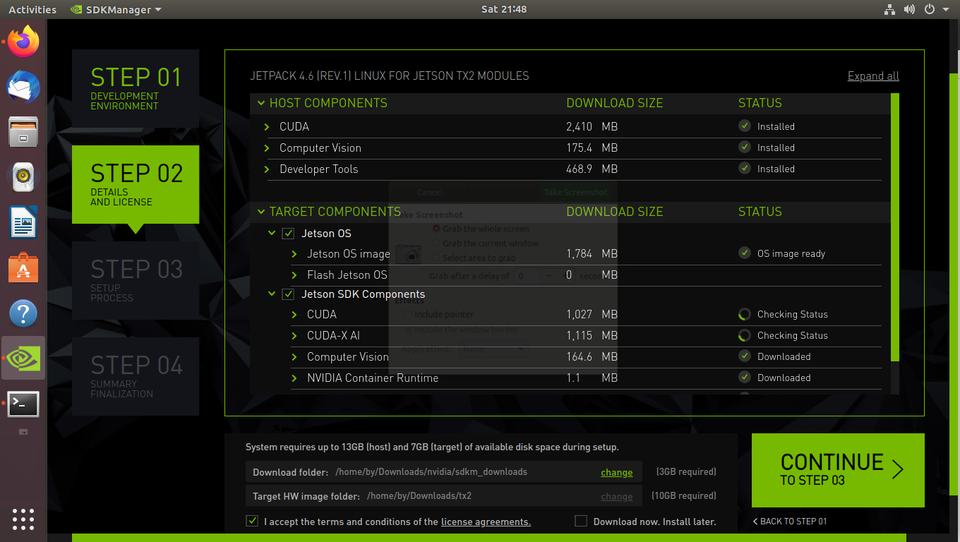Click Installed status icon for Developer Tools

(x=744, y=168)
